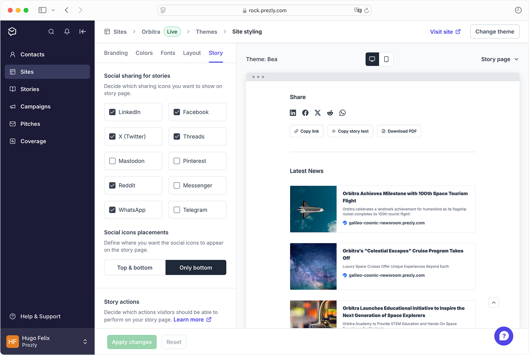The height and width of the screenshot is (355, 529).
Task: Click Apply changes button
Action: click(132, 342)
